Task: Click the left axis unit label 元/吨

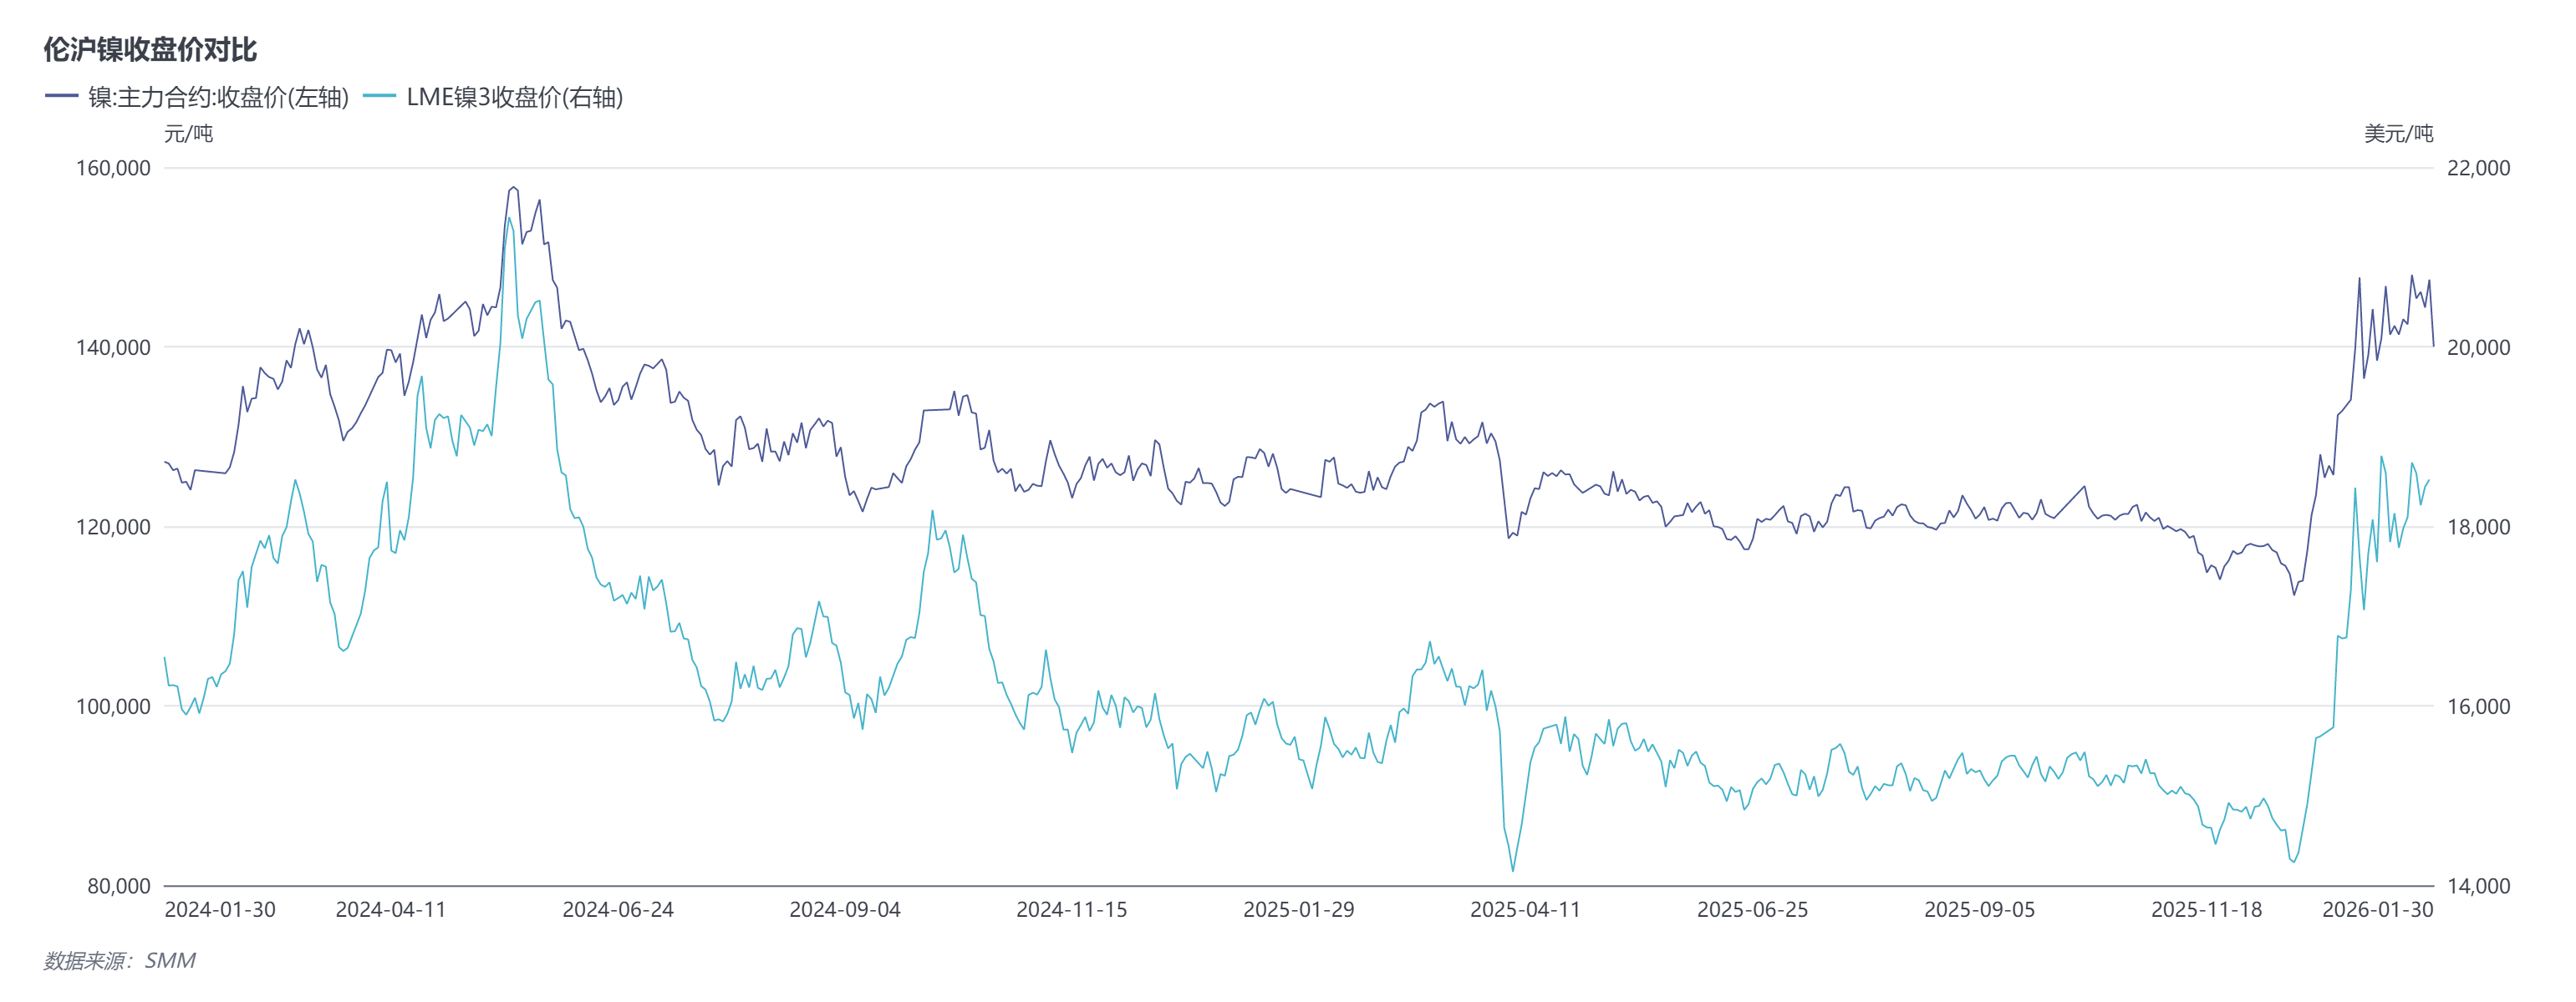Action: point(188,134)
